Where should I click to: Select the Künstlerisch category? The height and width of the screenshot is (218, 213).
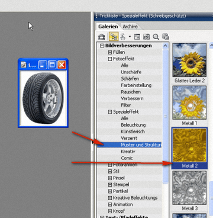pyautogui.click(x=133, y=132)
